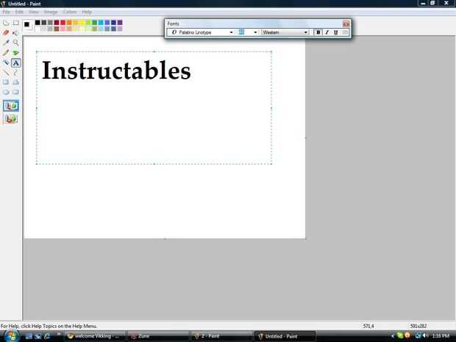The image size is (456, 342).
Task: Choose the opaque background text option
Action: tap(11, 106)
